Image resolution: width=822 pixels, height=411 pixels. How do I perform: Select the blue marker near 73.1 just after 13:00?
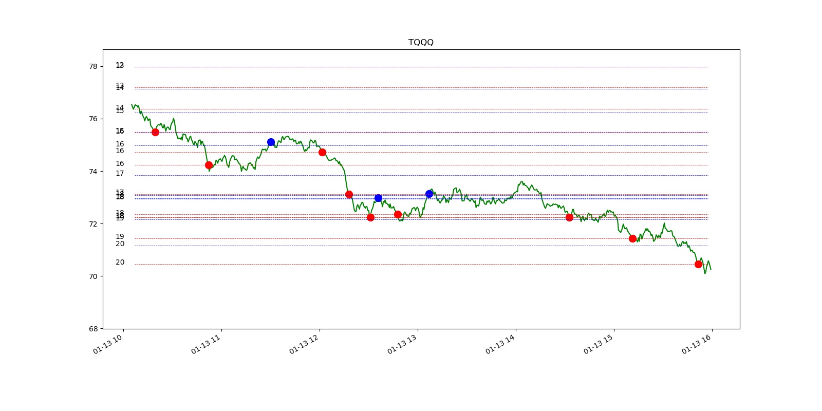pyautogui.click(x=429, y=194)
